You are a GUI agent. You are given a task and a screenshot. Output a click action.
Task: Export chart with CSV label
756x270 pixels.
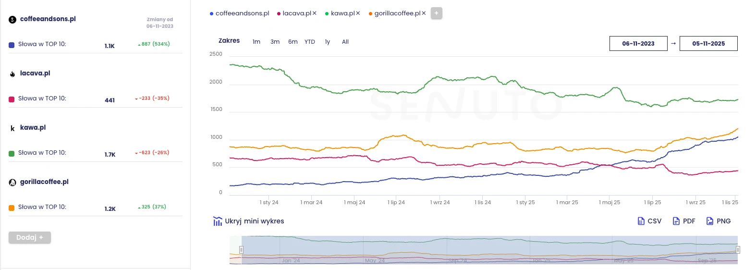click(655, 221)
